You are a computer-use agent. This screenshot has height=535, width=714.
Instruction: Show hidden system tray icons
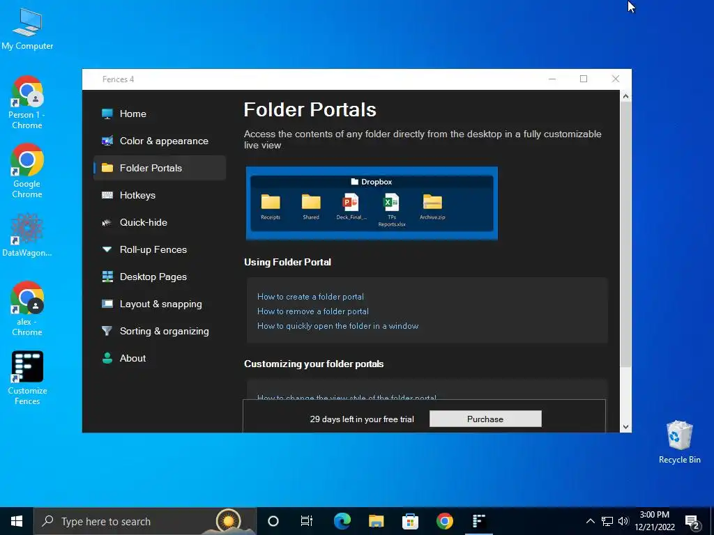[x=590, y=521]
